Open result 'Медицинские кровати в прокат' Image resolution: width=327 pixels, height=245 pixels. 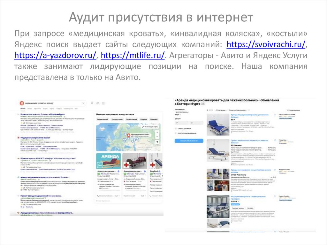pos(35,138)
